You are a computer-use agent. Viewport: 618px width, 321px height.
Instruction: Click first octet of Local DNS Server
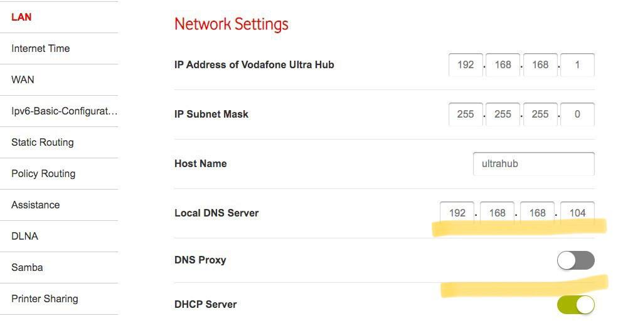(x=457, y=213)
